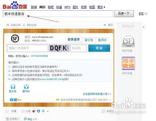Click the SF Express logo in widget

pos(15,39)
